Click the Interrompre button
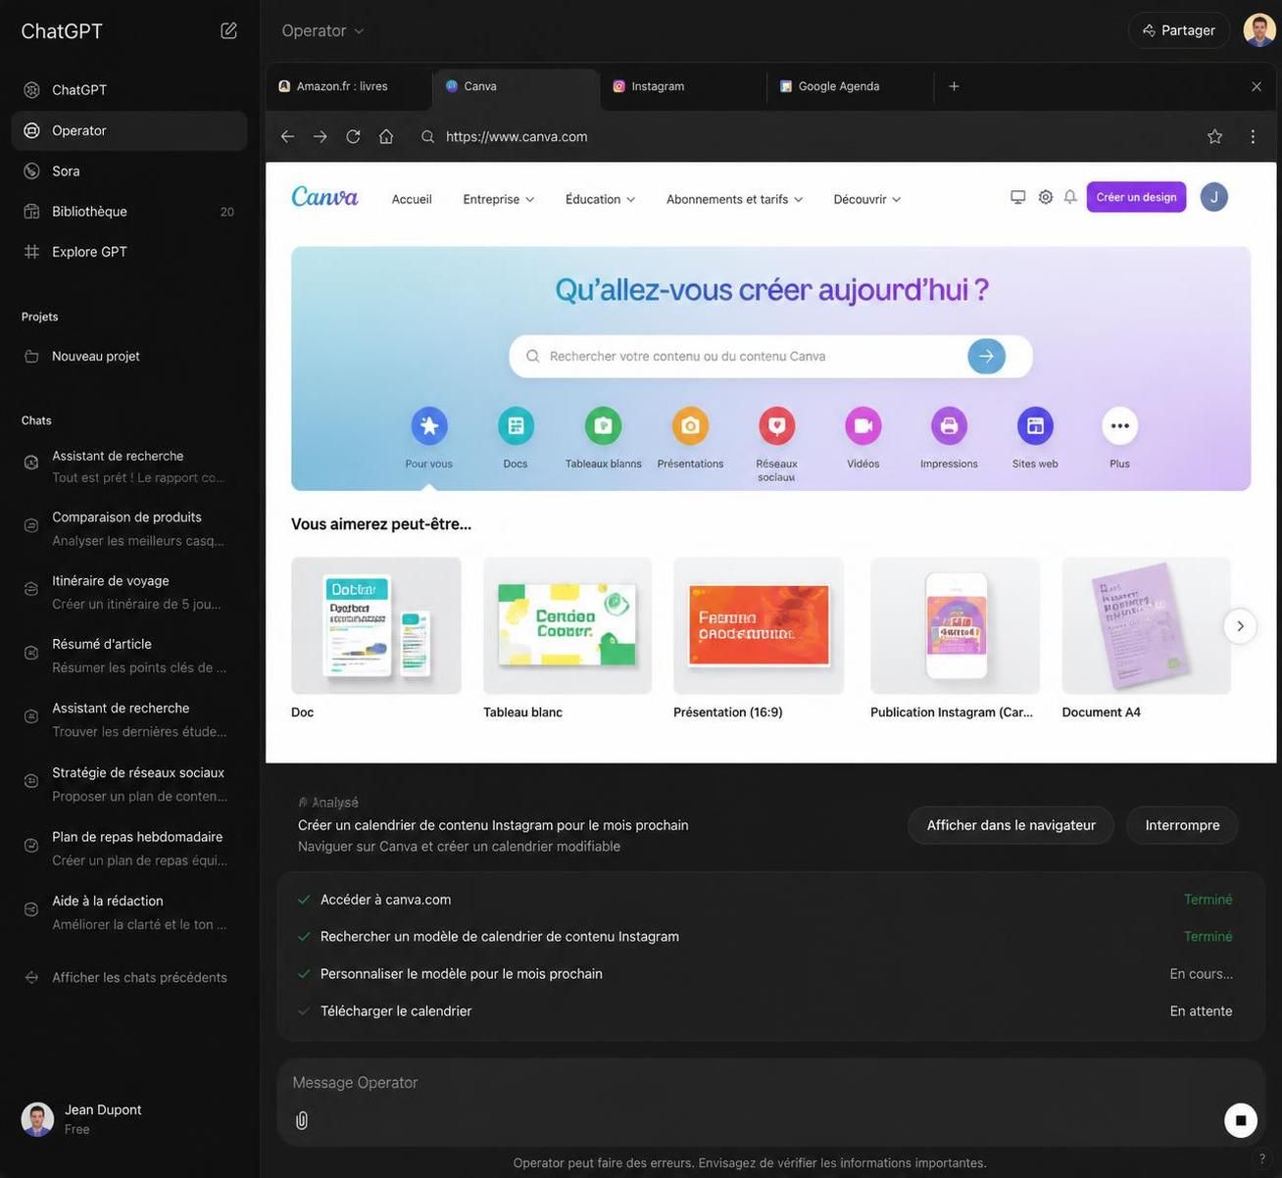 (1182, 825)
